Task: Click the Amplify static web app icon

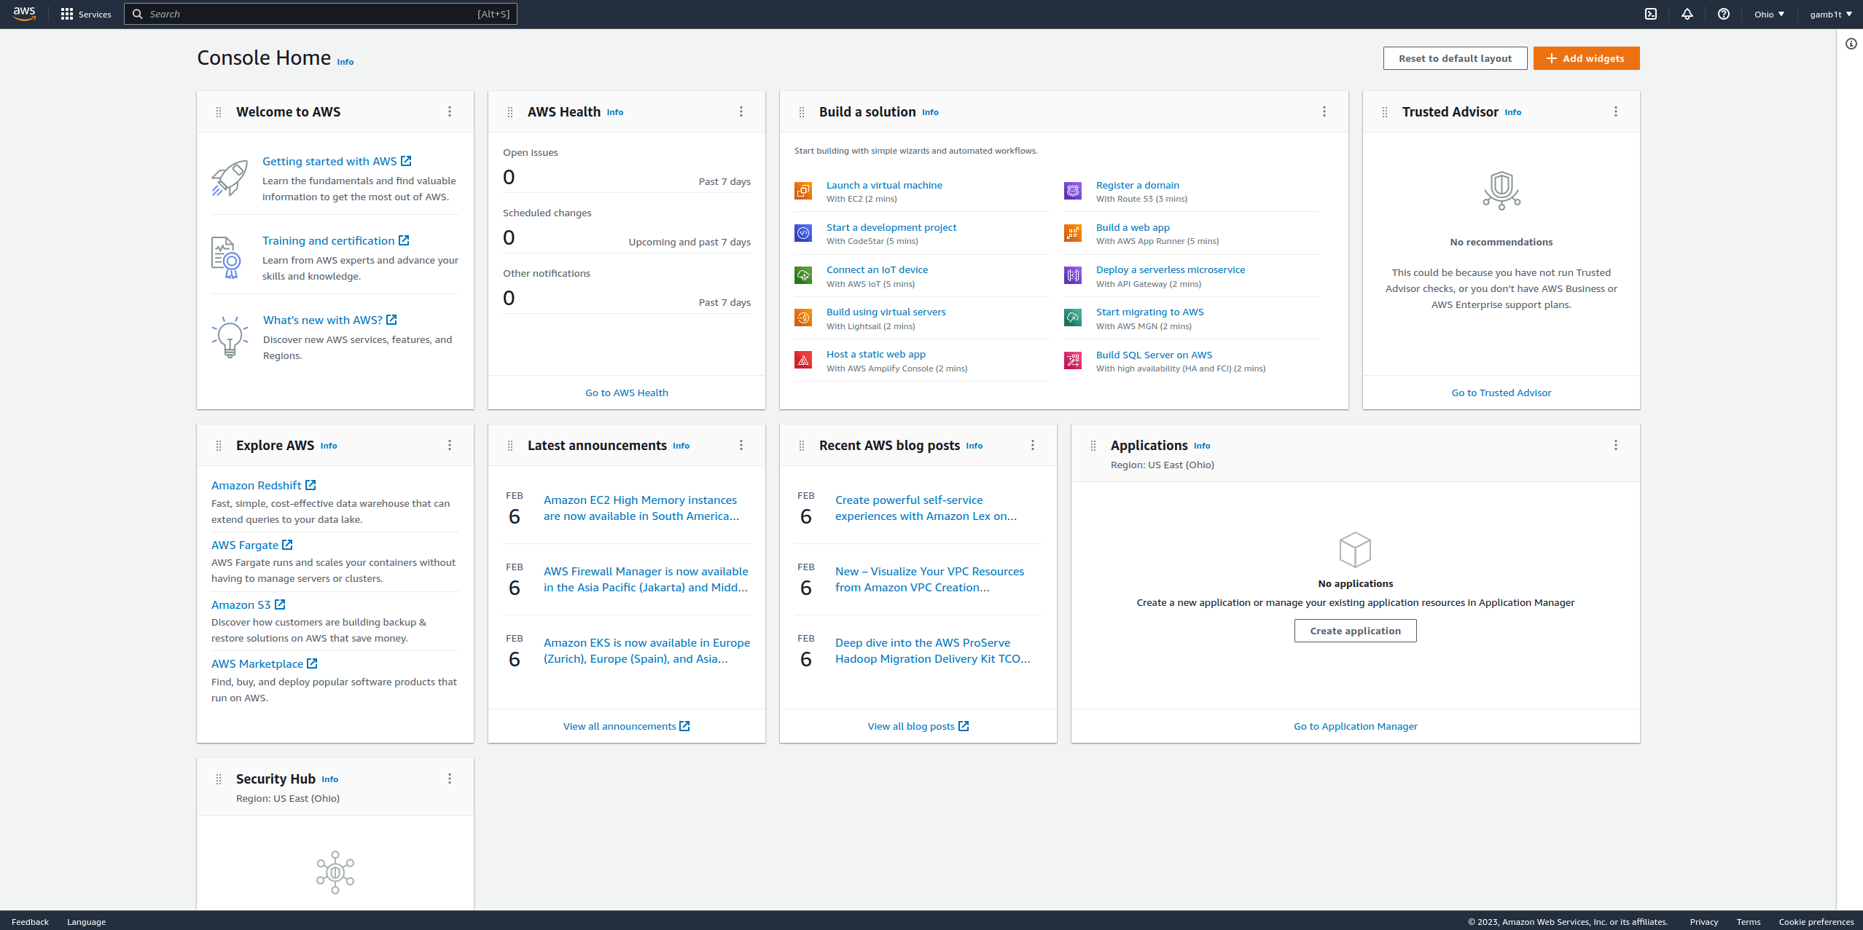Action: pyautogui.click(x=803, y=360)
